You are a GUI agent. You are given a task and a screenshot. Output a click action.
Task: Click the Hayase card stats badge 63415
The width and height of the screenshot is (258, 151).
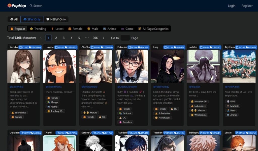pos(66,47)
